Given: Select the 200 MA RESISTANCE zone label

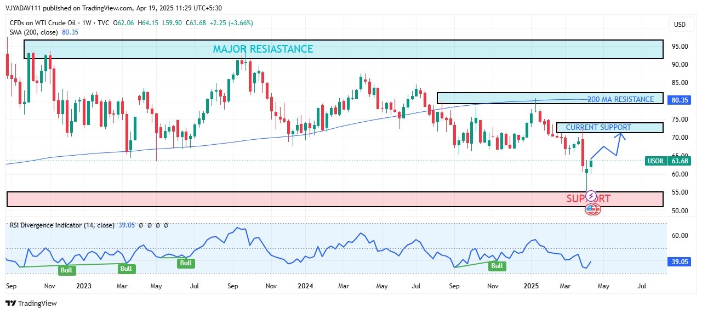Looking at the screenshot, I should (x=620, y=99).
